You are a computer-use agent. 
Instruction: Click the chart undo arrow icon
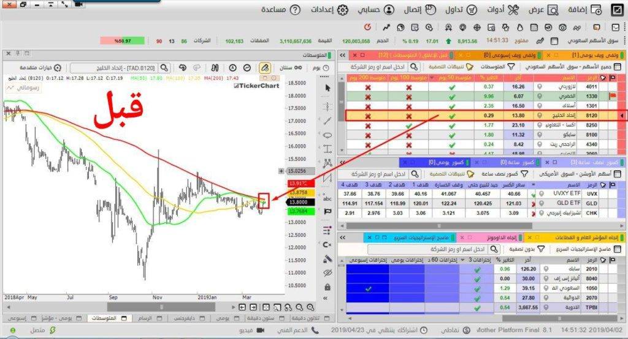click(183, 67)
